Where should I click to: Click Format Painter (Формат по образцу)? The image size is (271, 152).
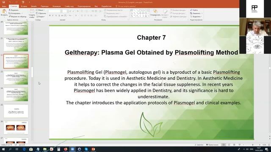(x=17, y=16)
